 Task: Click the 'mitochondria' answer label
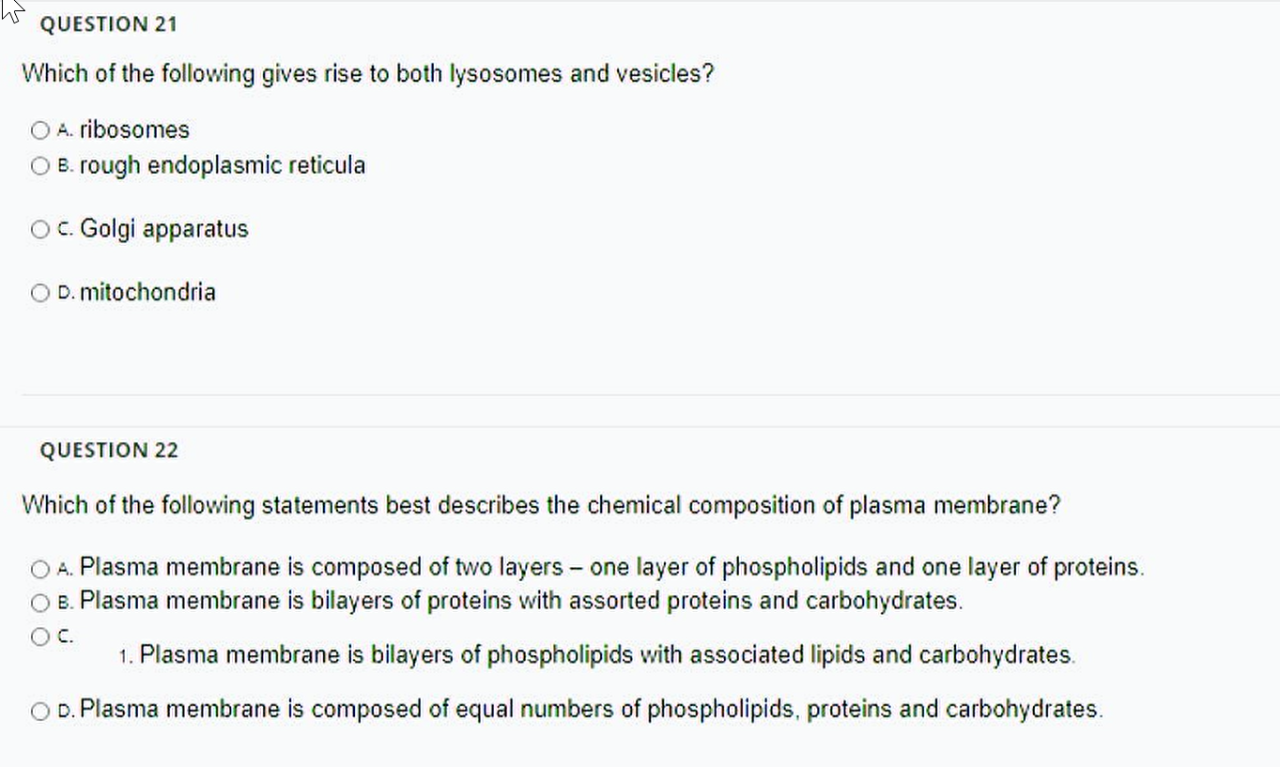(147, 292)
